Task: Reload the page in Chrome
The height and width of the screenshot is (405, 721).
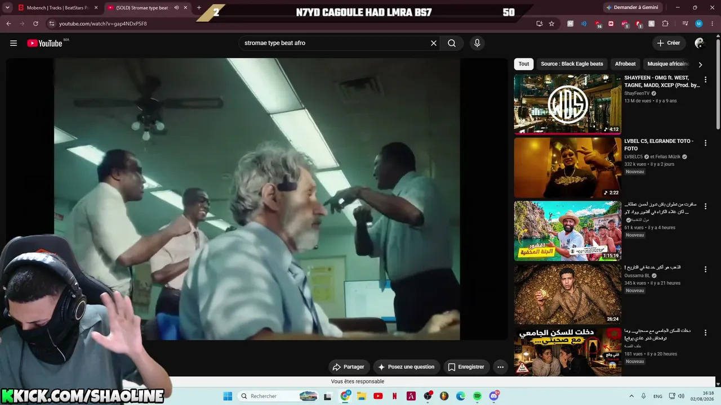Action: coord(35,24)
